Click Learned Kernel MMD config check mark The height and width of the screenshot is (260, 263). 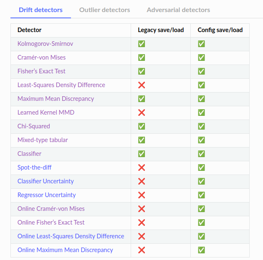click(x=202, y=112)
